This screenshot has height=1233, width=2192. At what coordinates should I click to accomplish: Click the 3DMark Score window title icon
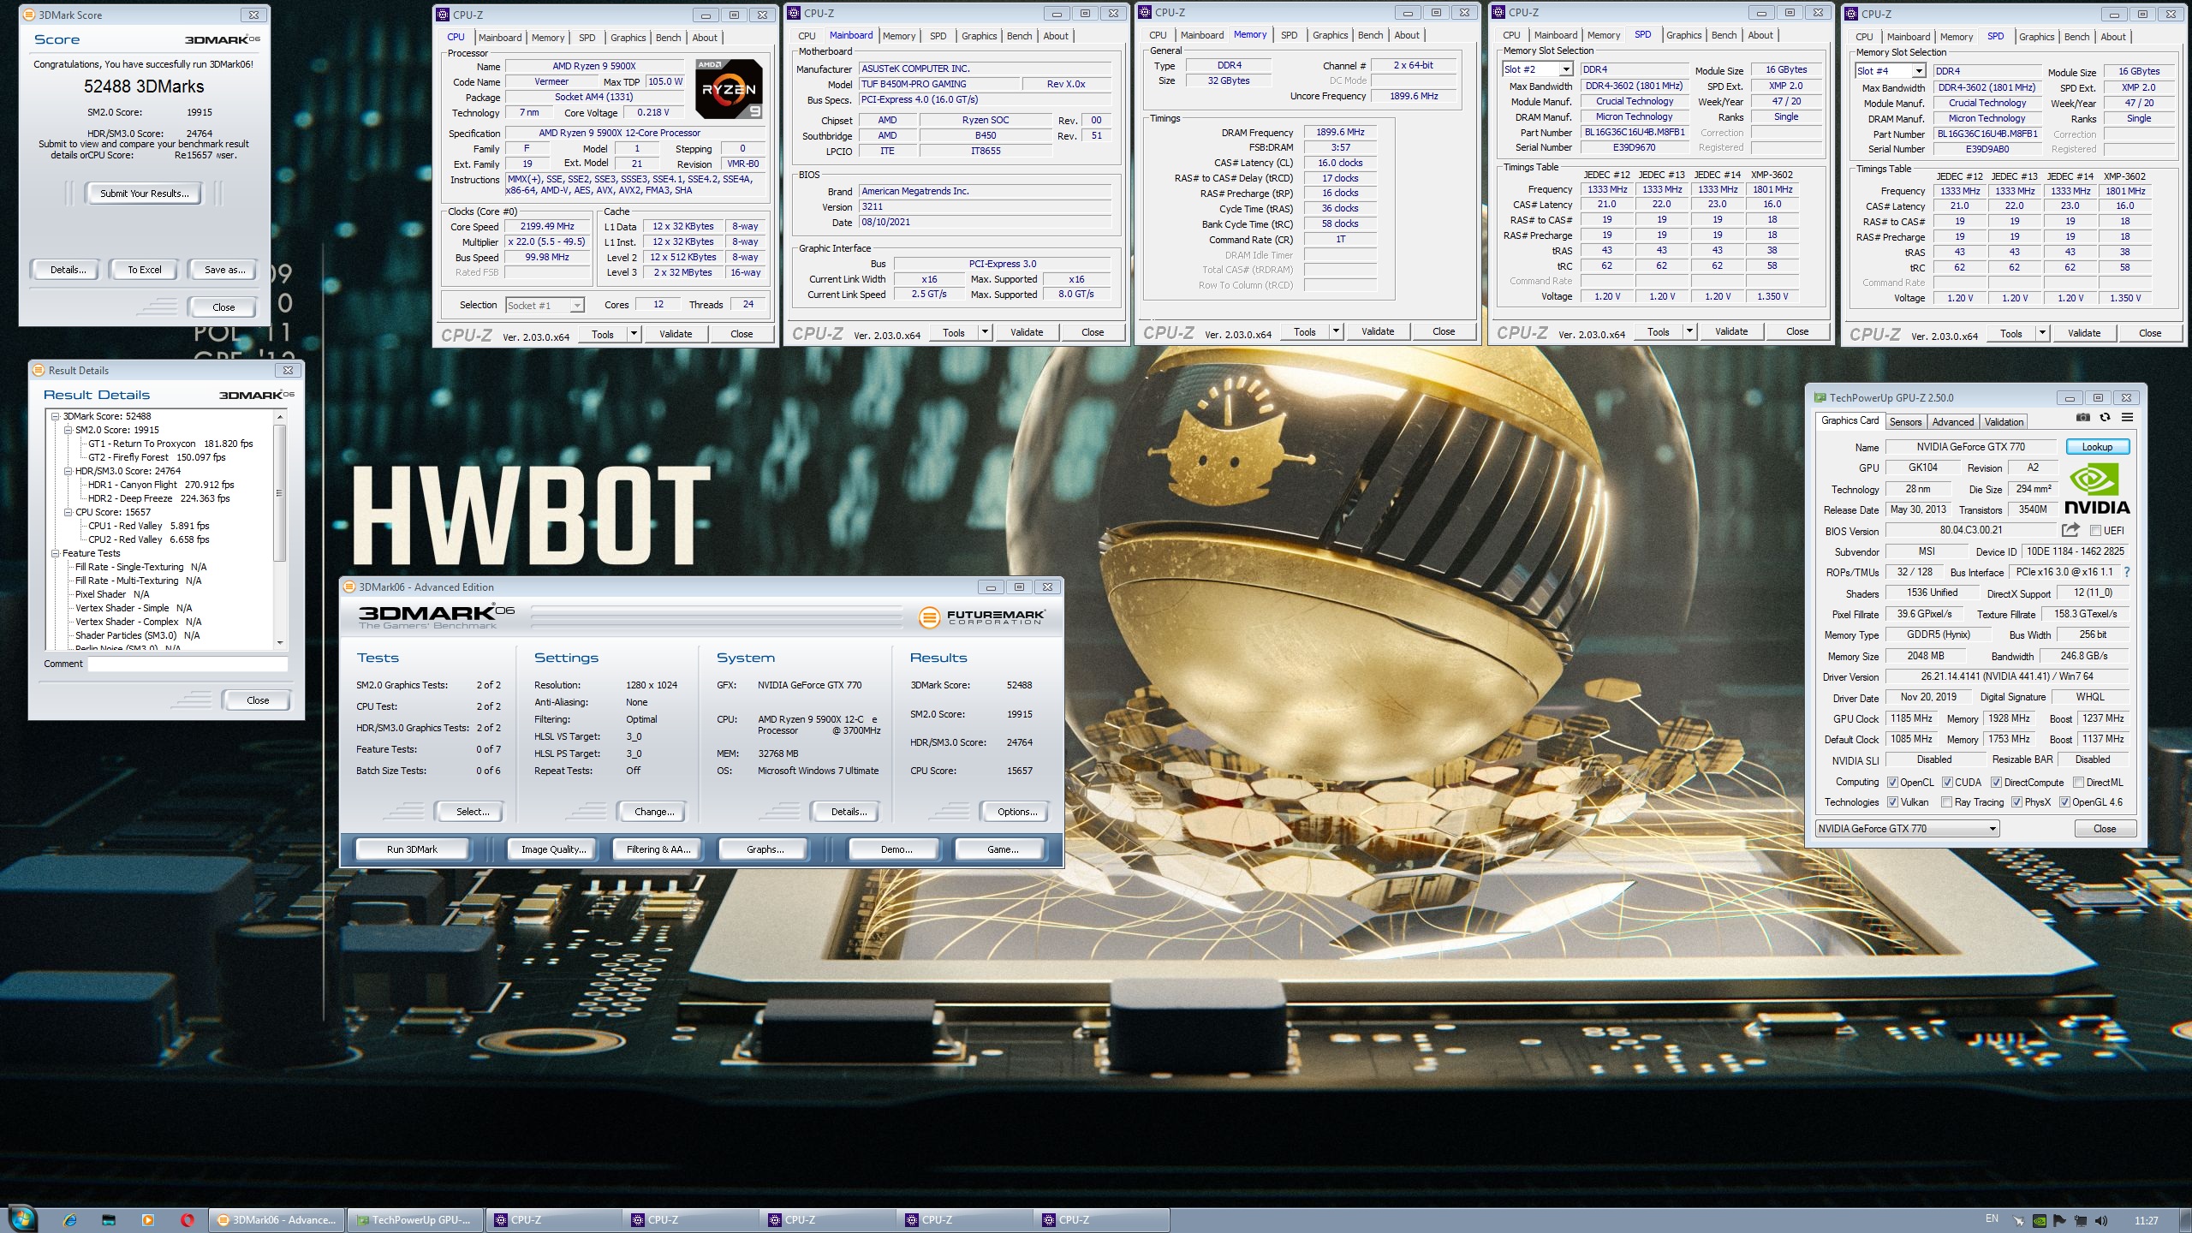tap(28, 15)
